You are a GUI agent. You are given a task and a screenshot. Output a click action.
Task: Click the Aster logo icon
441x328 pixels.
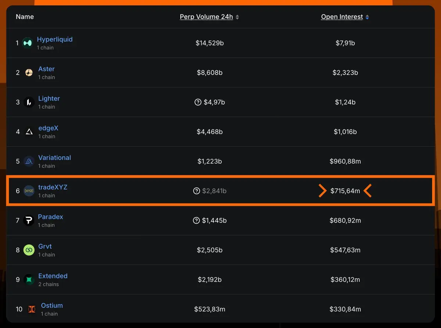(29, 73)
